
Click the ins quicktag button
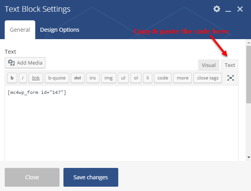(x=93, y=78)
